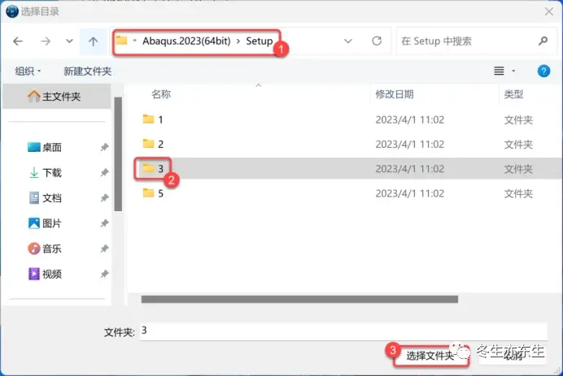
Task: Go back with the left arrow
Action: (x=18, y=41)
